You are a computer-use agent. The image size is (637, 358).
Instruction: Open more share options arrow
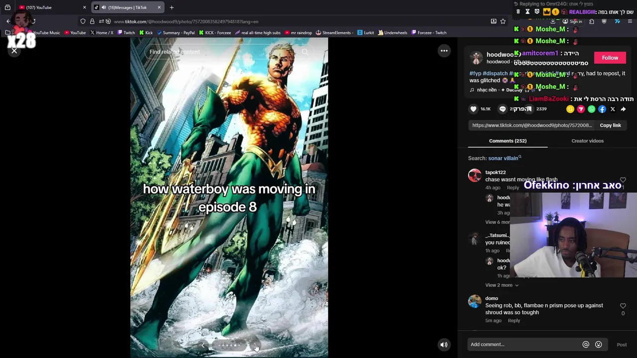click(x=623, y=109)
